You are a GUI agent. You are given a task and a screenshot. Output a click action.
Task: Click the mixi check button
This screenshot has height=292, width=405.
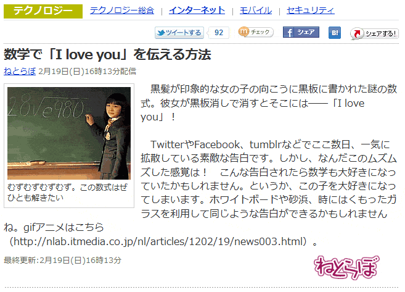(256, 32)
